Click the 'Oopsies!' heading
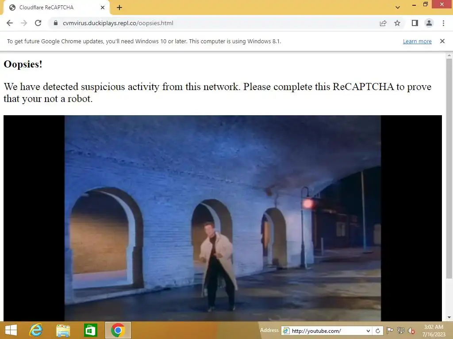 23,64
